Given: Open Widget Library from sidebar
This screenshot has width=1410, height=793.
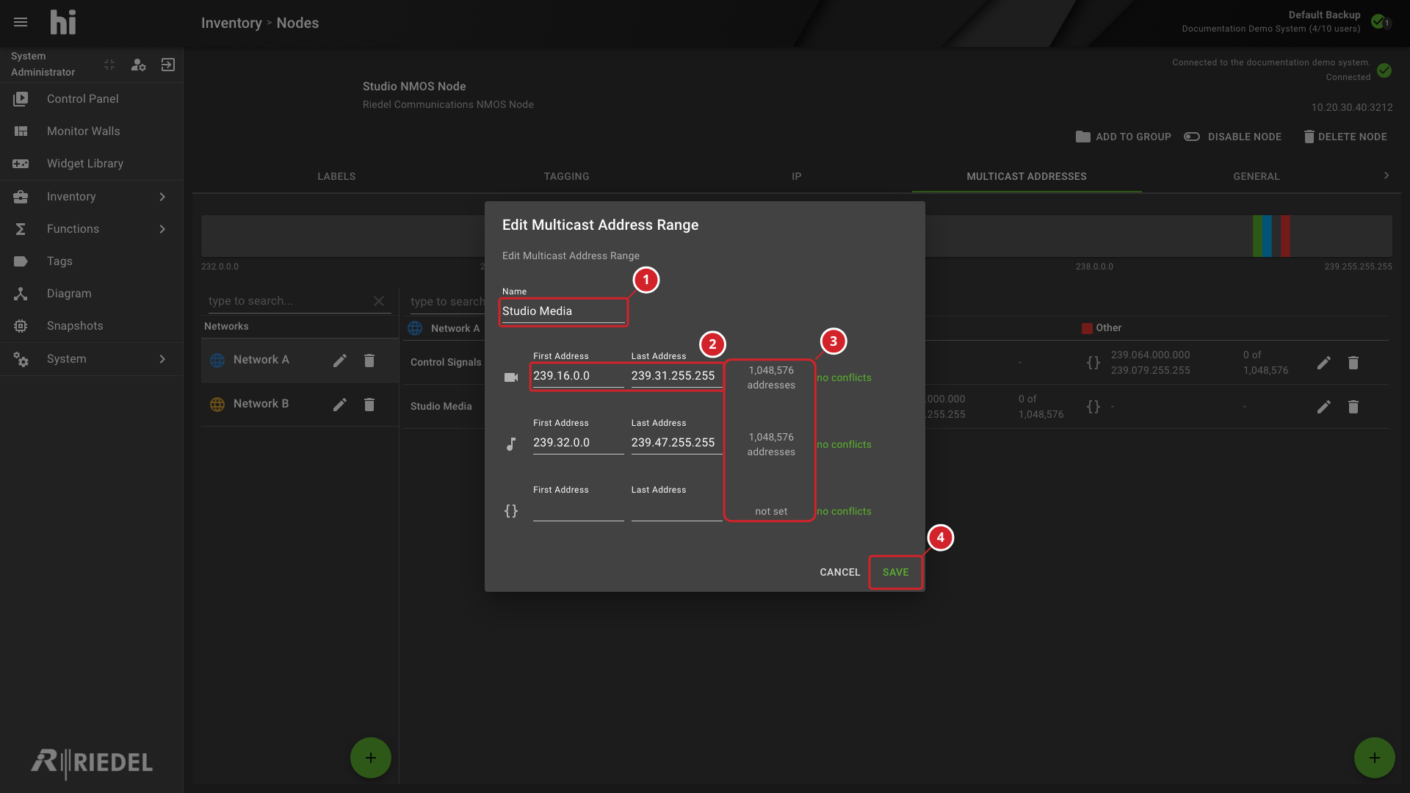Looking at the screenshot, I should click(x=92, y=163).
